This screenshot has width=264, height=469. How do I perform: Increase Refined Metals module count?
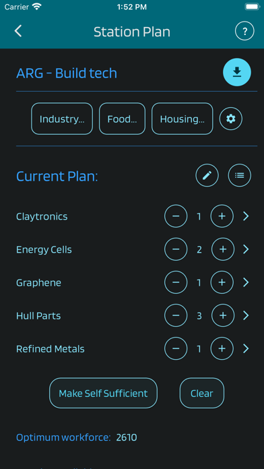[x=222, y=348]
